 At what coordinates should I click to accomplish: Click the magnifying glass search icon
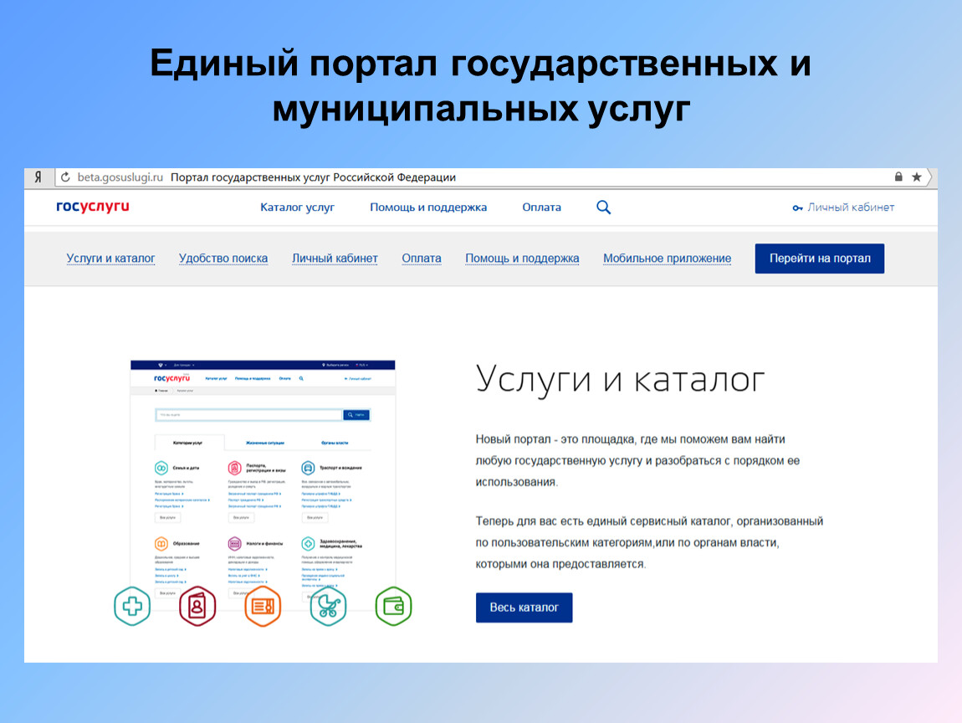603,208
